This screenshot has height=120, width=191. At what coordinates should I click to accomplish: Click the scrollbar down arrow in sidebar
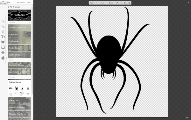pos(32,119)
